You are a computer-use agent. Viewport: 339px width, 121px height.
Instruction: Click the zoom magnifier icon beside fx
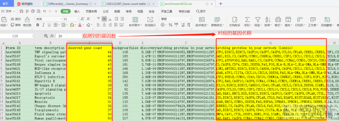pos(46,36)
